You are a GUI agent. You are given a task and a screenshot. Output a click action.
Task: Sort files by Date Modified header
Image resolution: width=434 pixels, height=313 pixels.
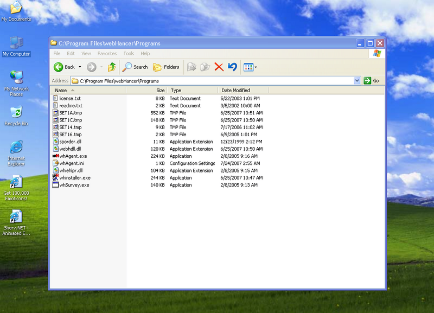click(x=243, y=90)
